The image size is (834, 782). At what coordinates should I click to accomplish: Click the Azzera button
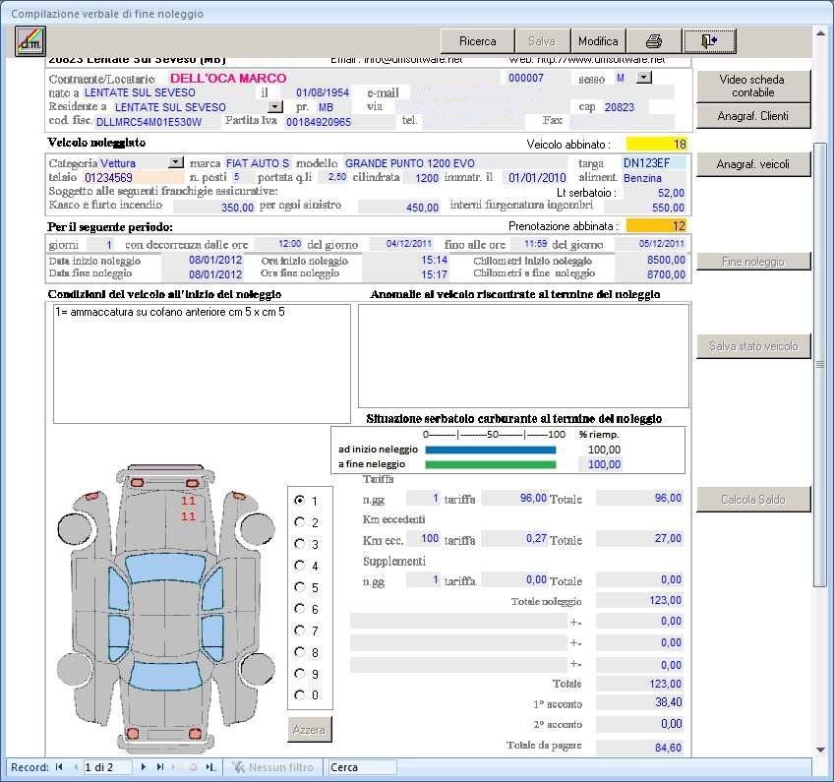point(309,730)
